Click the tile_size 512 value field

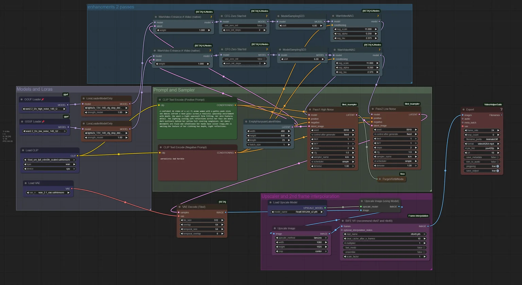click(202, 220)
